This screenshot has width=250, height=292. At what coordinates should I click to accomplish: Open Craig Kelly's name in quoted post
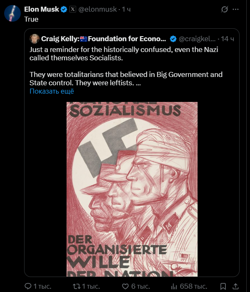103,39
